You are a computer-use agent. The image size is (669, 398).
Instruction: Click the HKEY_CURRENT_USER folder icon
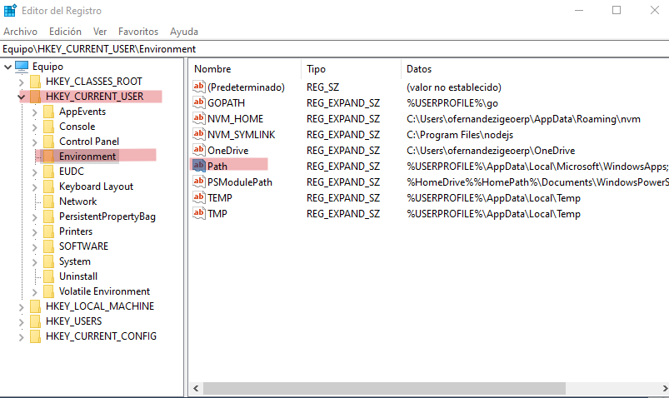point(36,97)
